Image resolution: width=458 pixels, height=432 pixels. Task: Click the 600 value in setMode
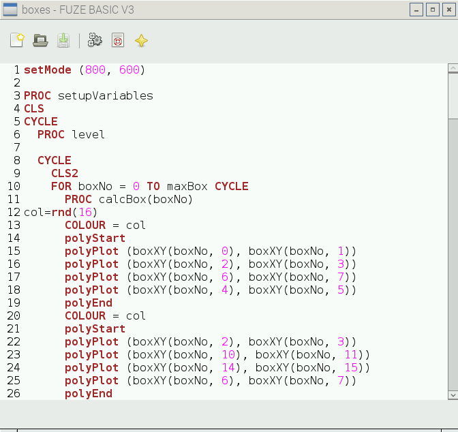pyautogui.click(x=129, y=70)
